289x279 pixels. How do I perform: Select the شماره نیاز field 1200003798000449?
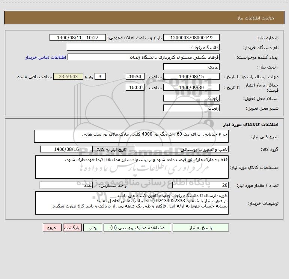191,37
